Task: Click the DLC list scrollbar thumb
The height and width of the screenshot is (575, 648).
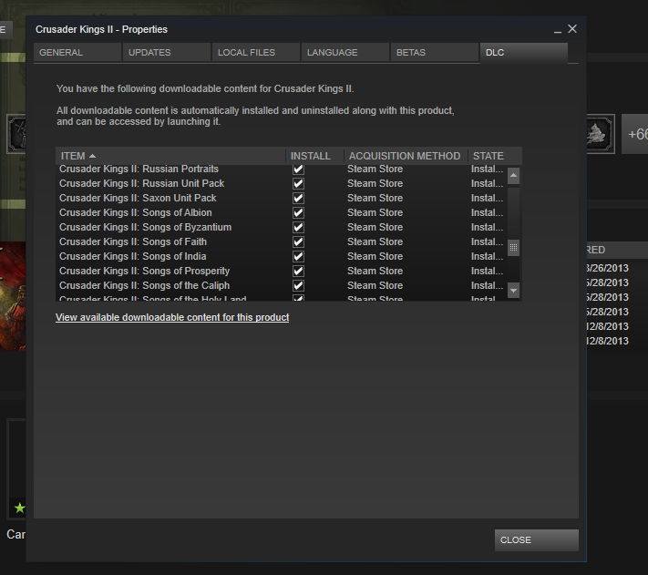Action: tap(513, 248)
